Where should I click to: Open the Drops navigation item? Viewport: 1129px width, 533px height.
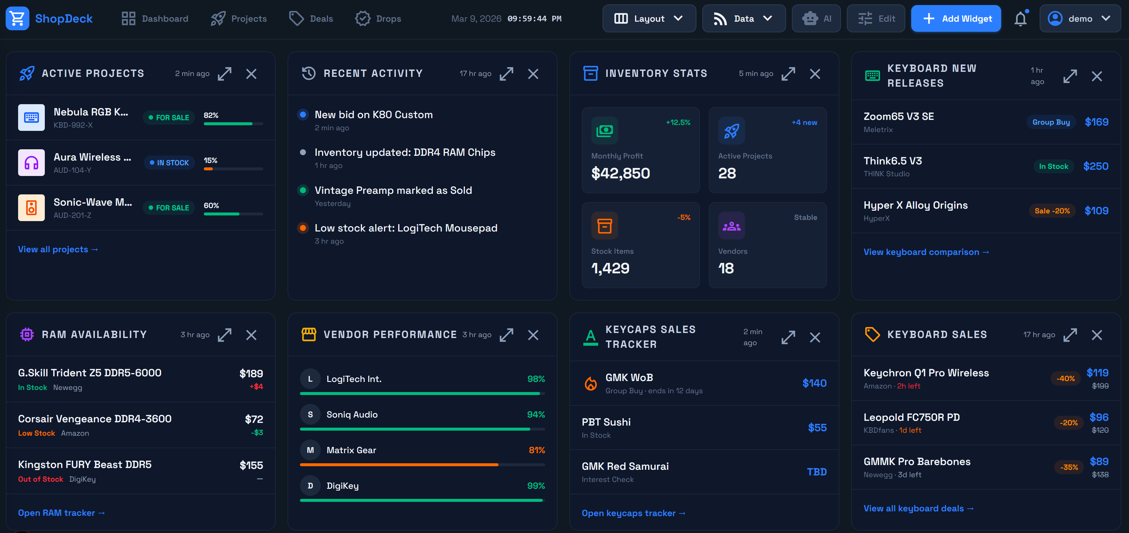tap(378, 18)
